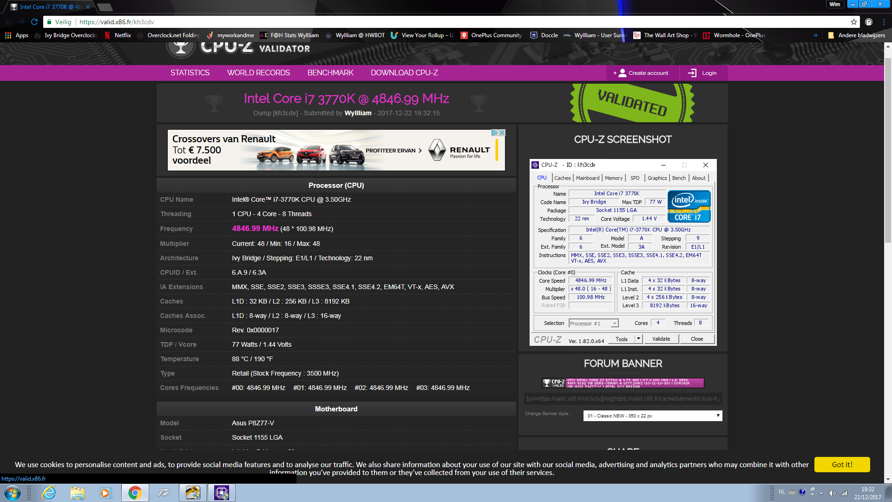Open the Chrome three-dot menu
Viewport: 892px width, 502px height.
tap(884, 22)
